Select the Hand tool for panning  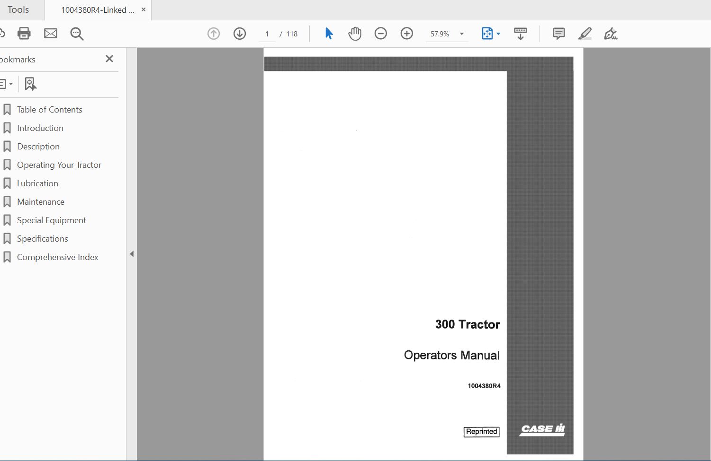point(355,33)
